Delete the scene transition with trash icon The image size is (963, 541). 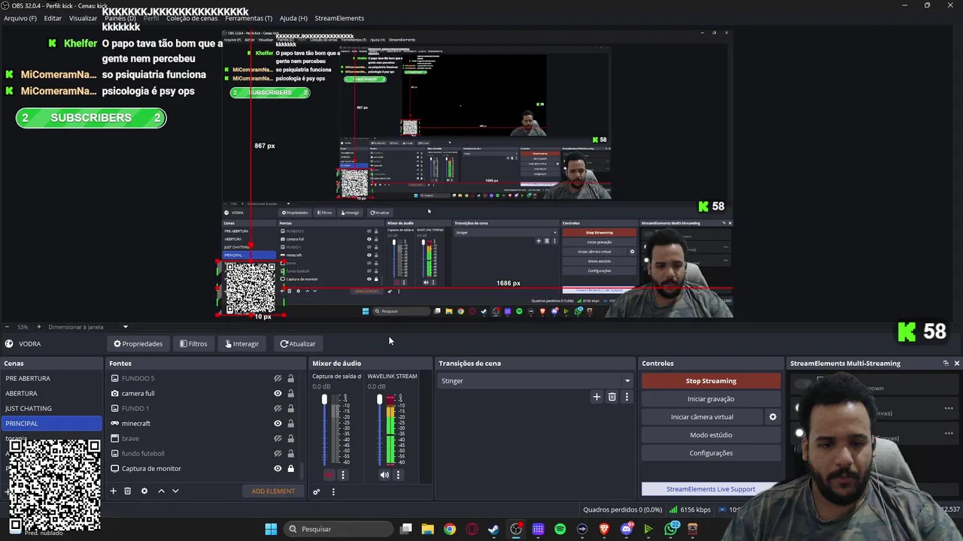tap(612, 397)
